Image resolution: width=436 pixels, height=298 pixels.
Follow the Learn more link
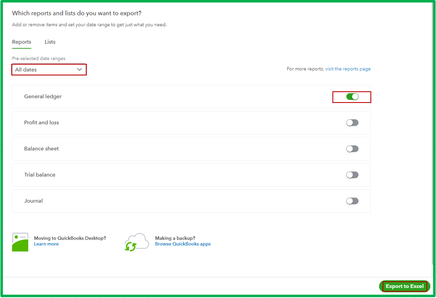[46, 244]
